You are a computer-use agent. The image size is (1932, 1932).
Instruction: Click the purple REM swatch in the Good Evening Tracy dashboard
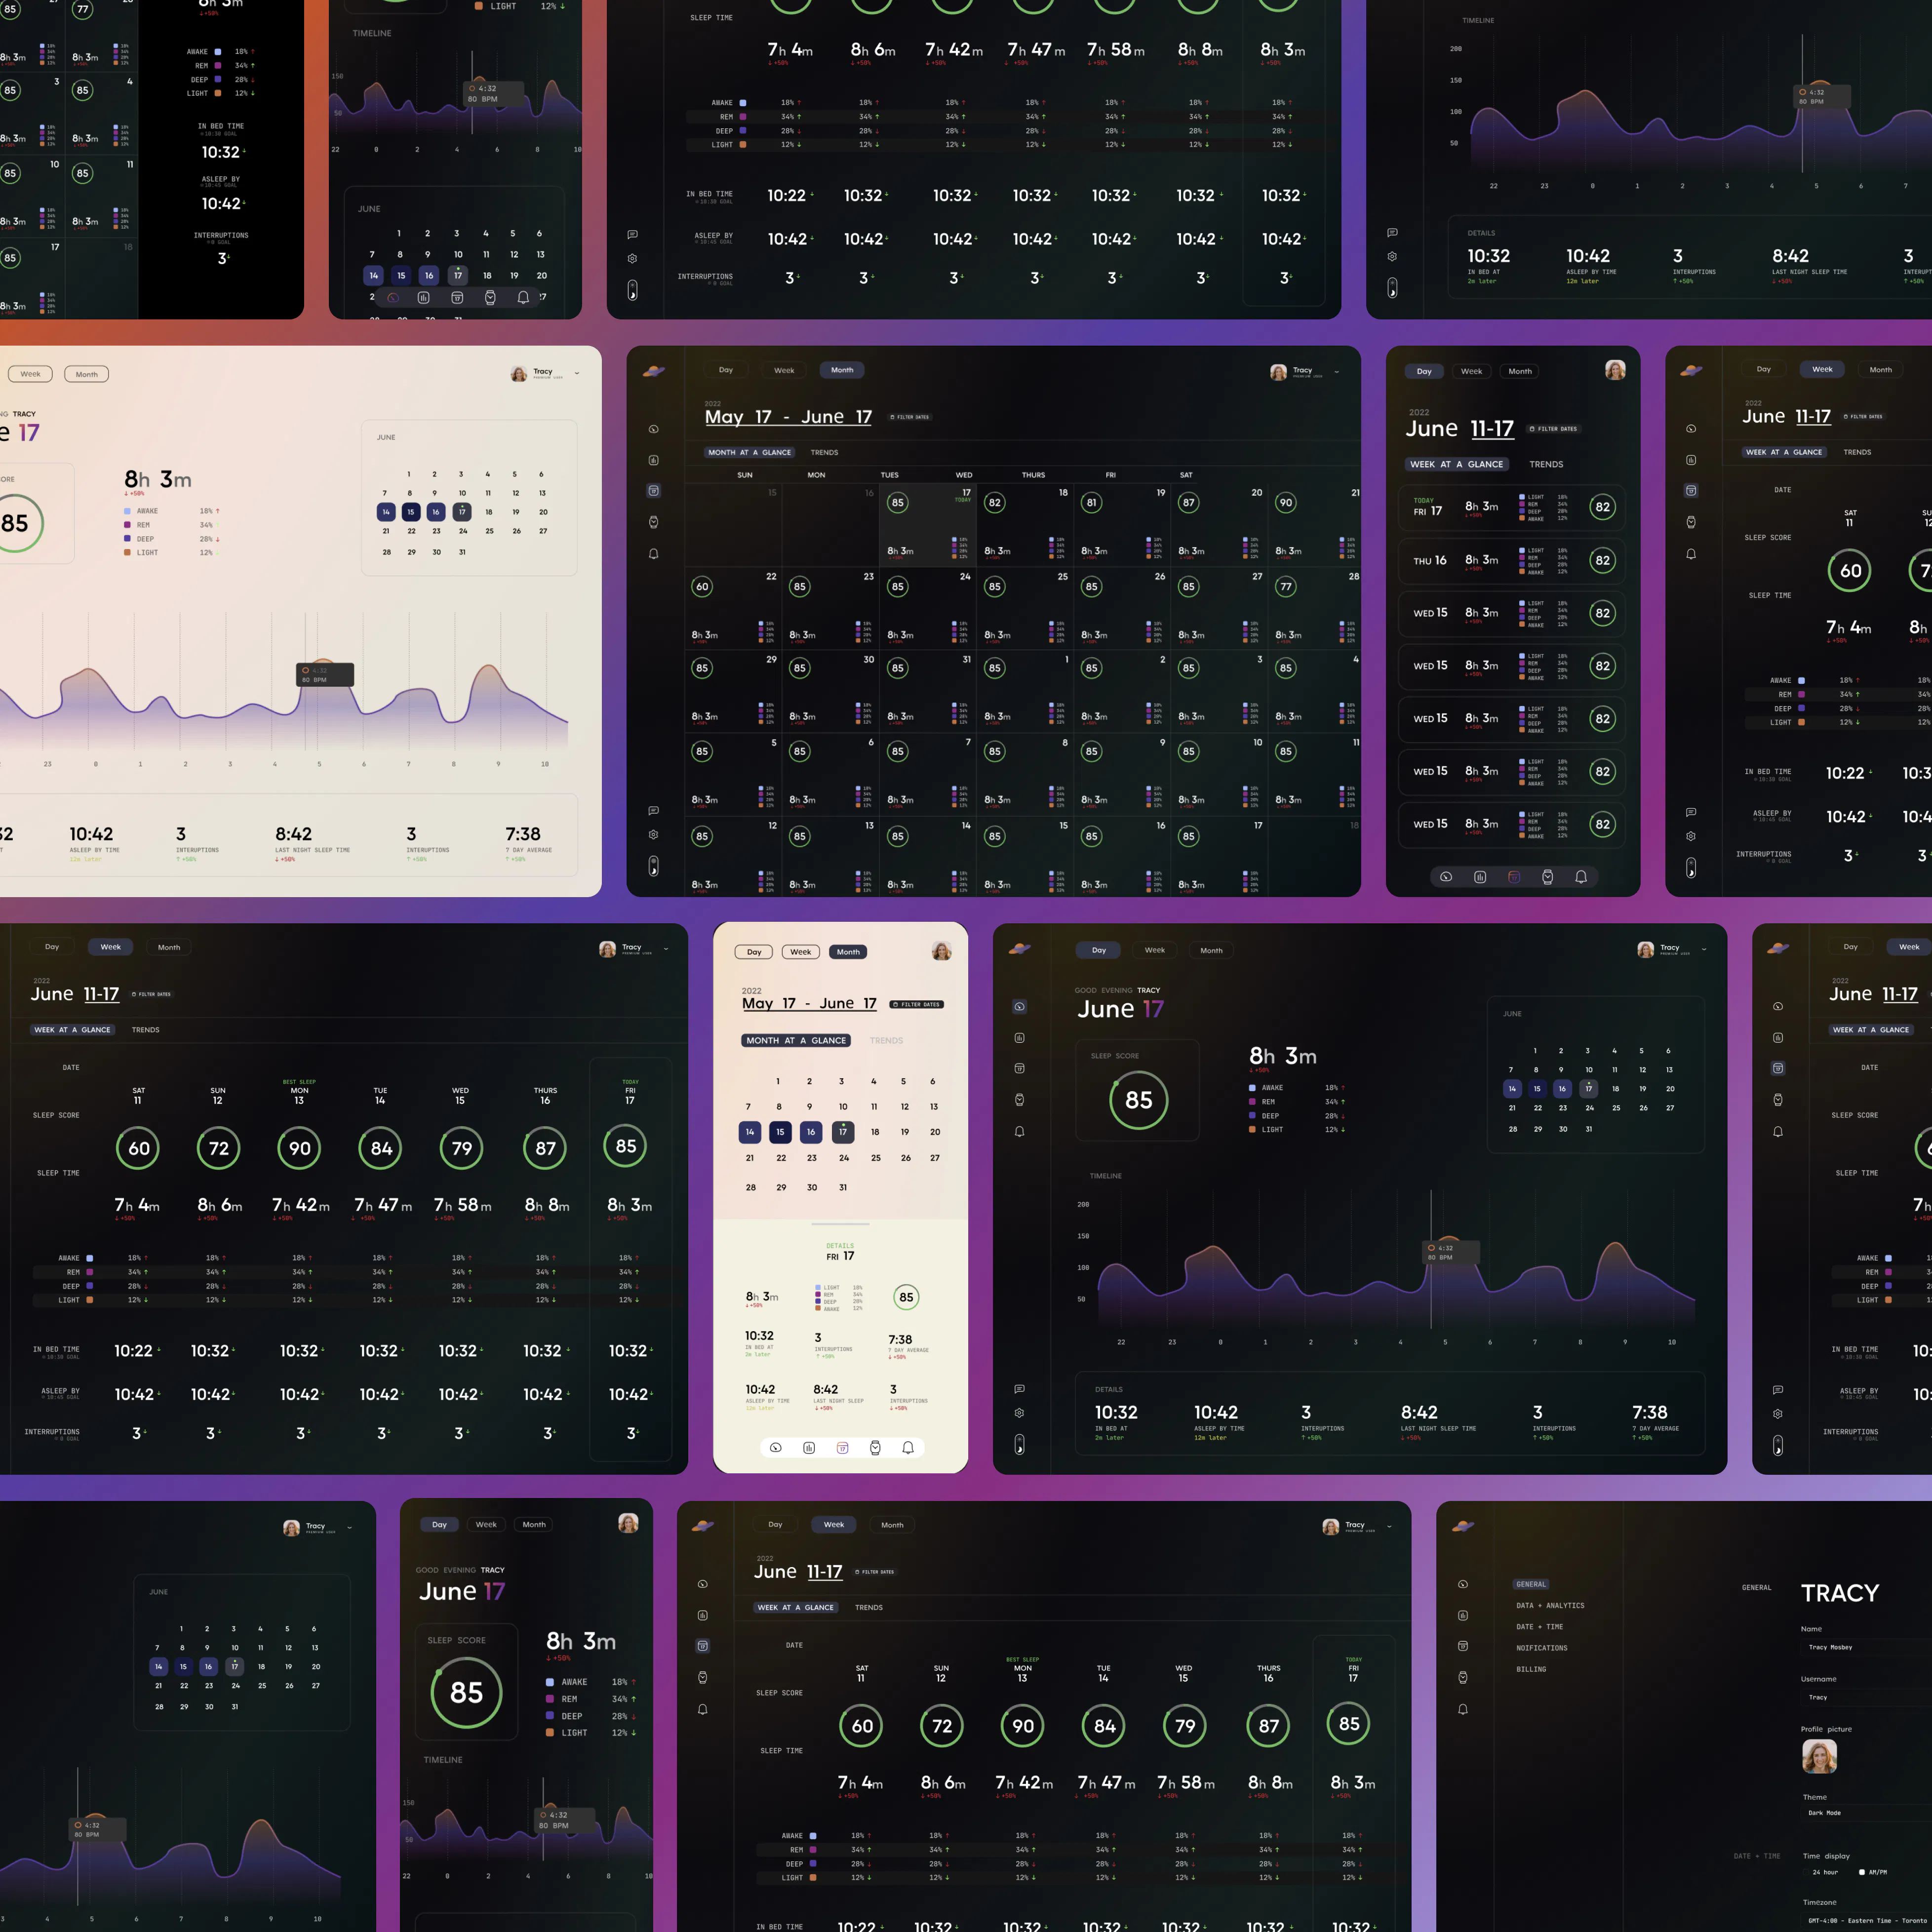[1252, 1101]
